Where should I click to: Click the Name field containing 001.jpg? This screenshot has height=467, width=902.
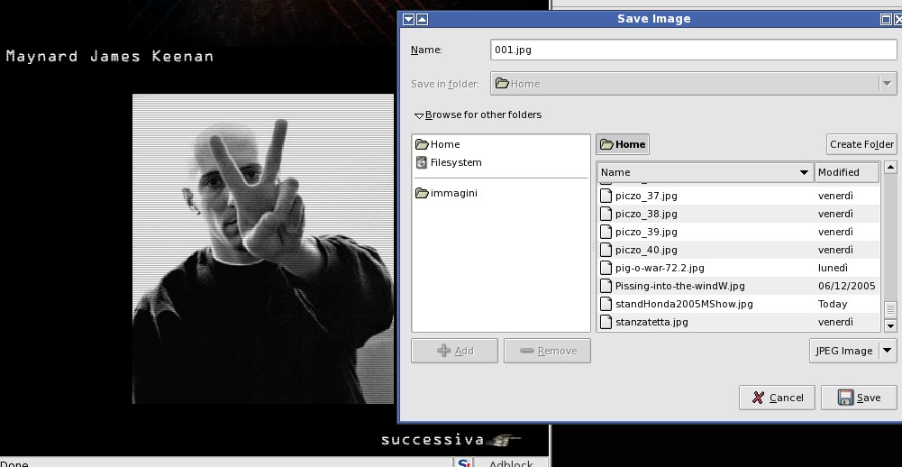point(693,50)
